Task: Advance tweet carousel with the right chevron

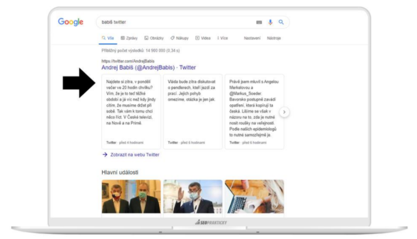Action: (284, 112)
